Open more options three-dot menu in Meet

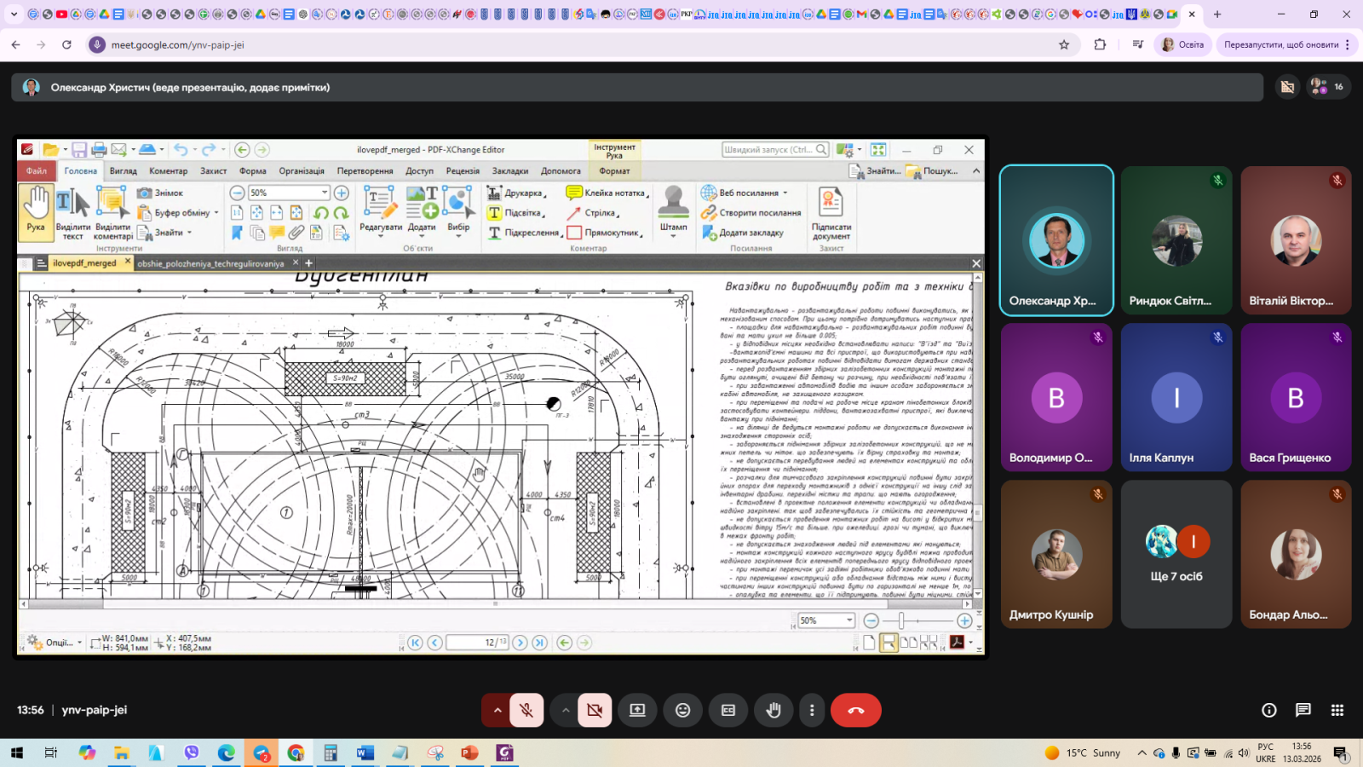click(x=812, y=710)
